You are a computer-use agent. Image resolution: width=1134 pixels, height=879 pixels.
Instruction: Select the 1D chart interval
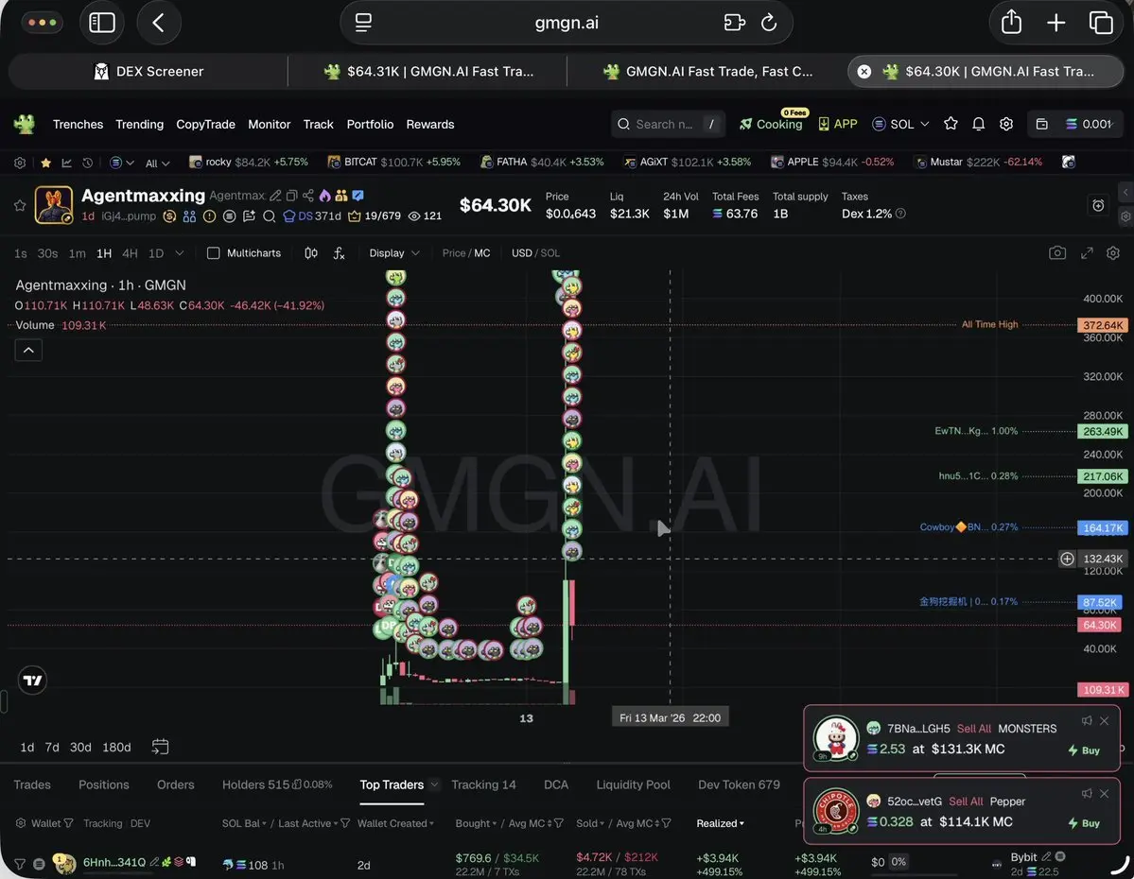(155, 253)
